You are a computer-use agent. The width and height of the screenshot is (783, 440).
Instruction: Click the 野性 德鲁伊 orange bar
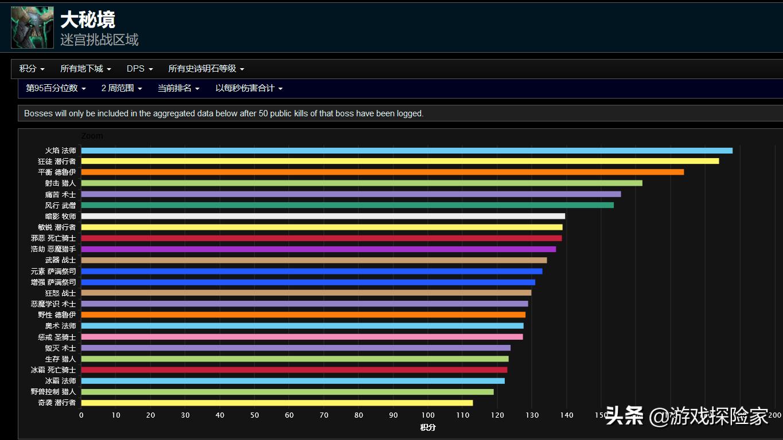pyautogui.click(x=303, y=315)
